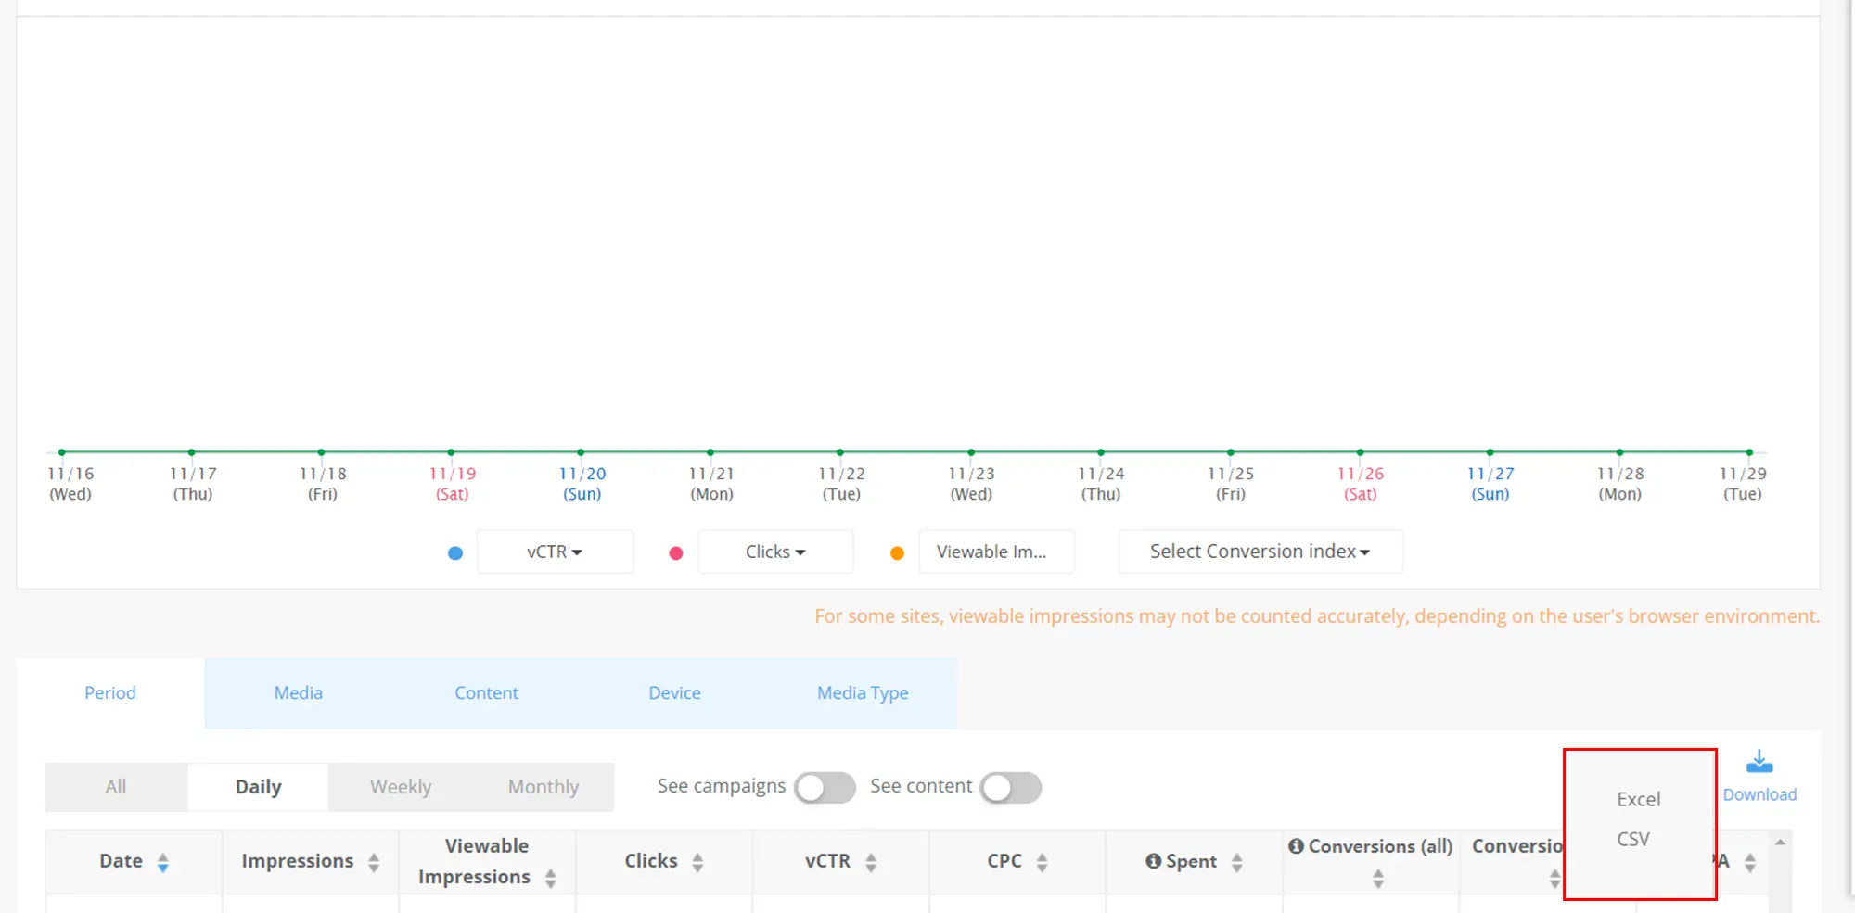Sort table by the Clicks column arrows
This screenshot has height=913, width=1855.
[x=697, y=863]
